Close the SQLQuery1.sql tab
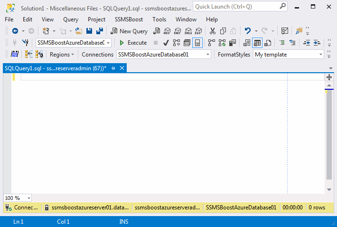Screen dimensions: 337x227 [122, 68]
